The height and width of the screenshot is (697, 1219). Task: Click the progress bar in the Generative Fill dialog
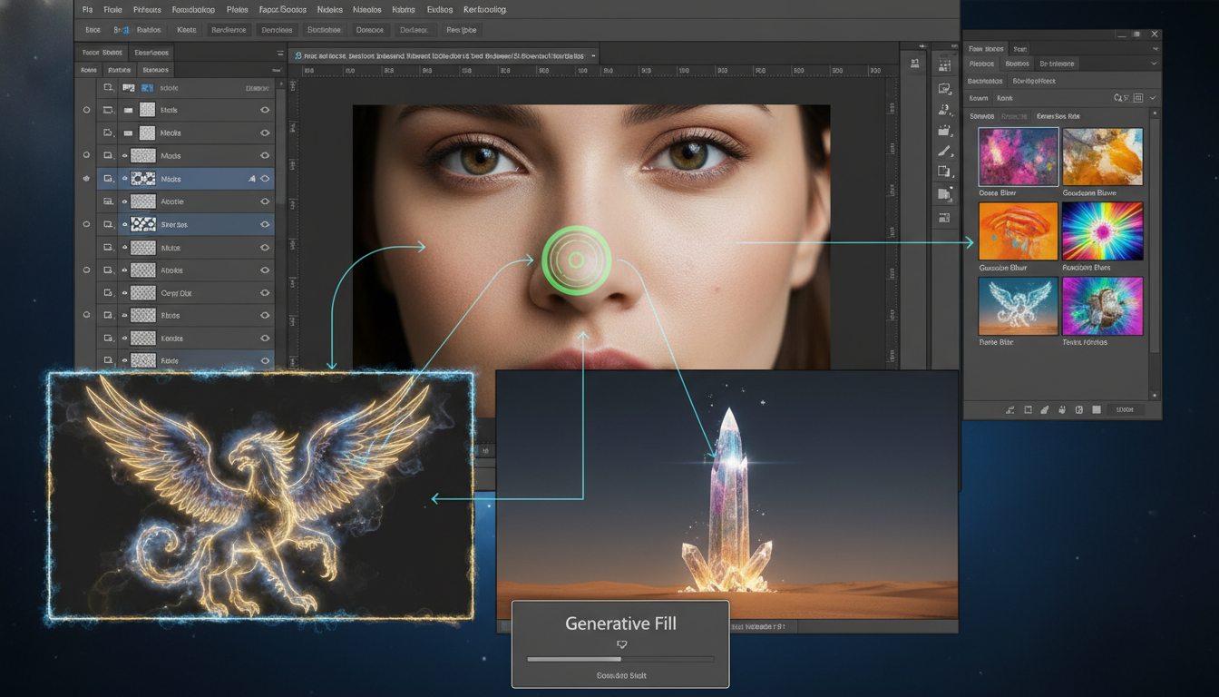619,659
